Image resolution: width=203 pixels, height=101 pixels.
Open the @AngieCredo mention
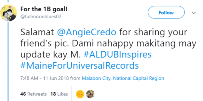point(86,32)
